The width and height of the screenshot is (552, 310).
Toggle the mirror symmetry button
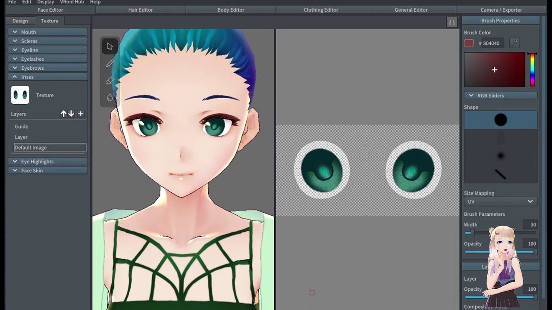[452, 22]
